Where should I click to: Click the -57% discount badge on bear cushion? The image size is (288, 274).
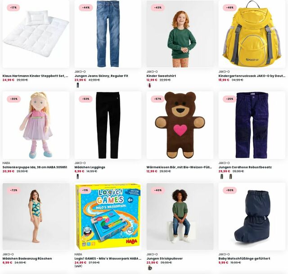point(157,99)
